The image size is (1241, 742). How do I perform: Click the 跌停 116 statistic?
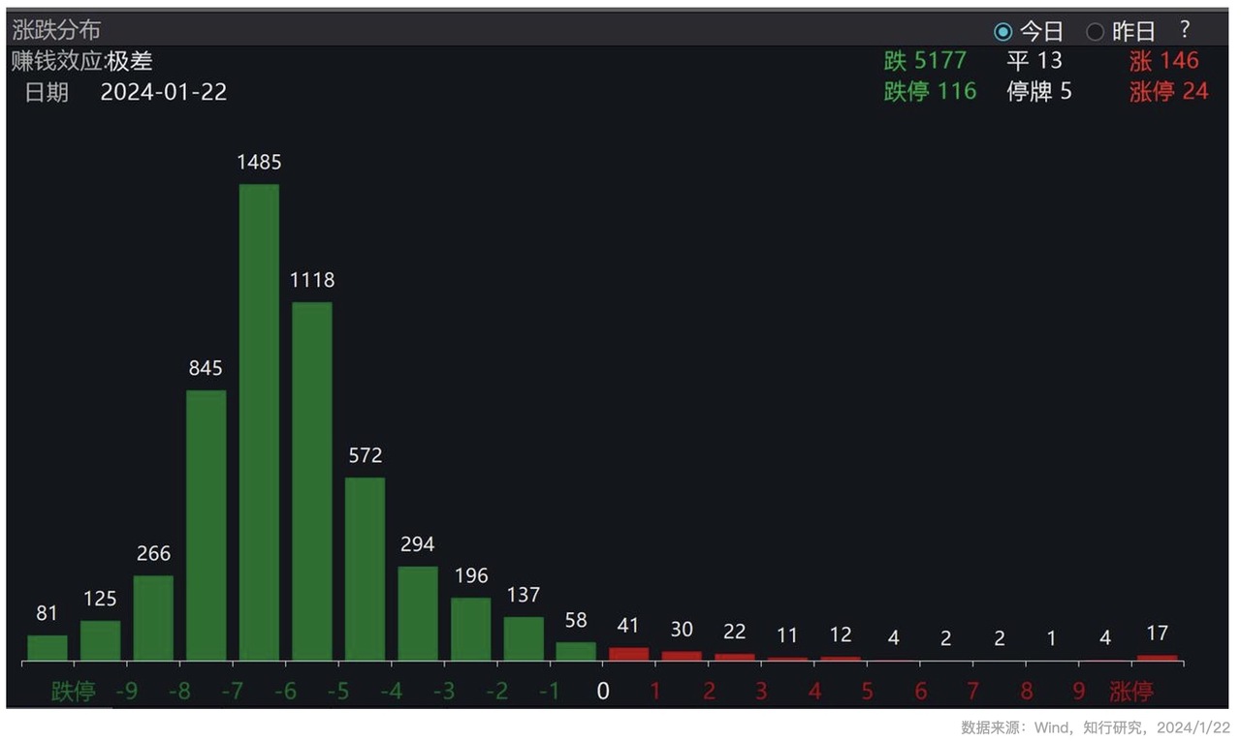[x=930, y=92]
